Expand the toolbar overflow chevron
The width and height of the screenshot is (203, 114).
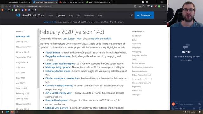[x=163, y=6]
